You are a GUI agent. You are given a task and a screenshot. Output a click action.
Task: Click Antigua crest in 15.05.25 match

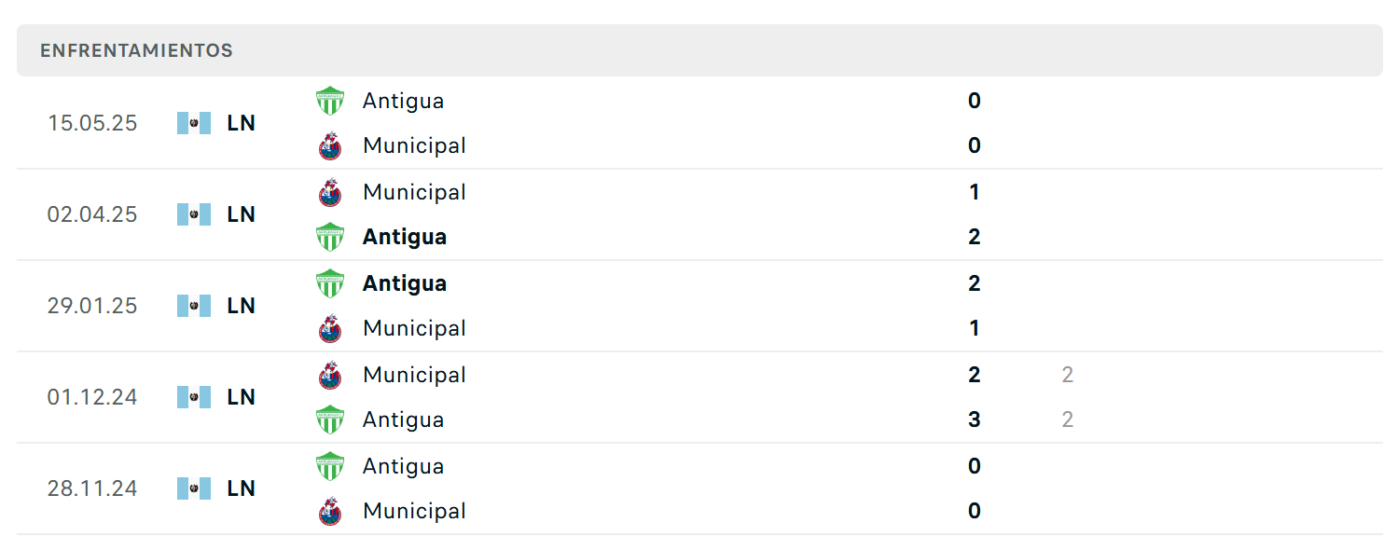click(330, 101)
